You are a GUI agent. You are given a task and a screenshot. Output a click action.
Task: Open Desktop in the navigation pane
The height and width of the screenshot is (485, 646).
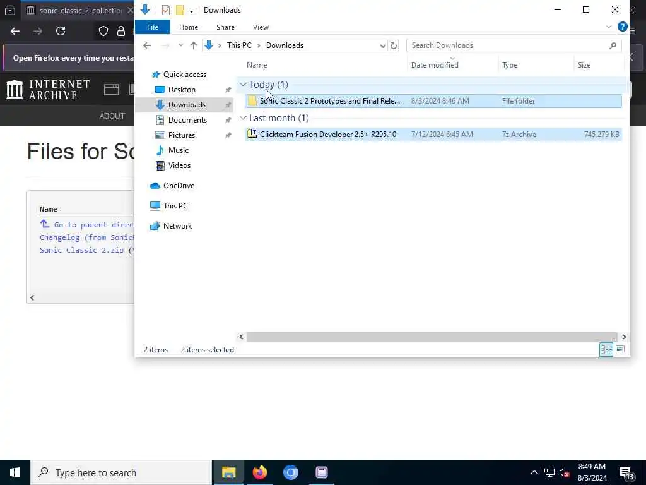(x=182, y=90)
